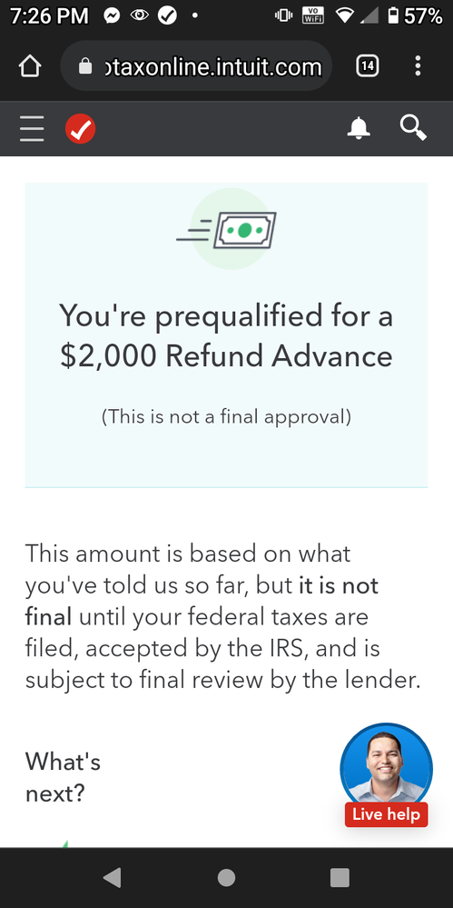Tap Android home circle button
Screen dimensions: 453x908
(x=226, y=878)
